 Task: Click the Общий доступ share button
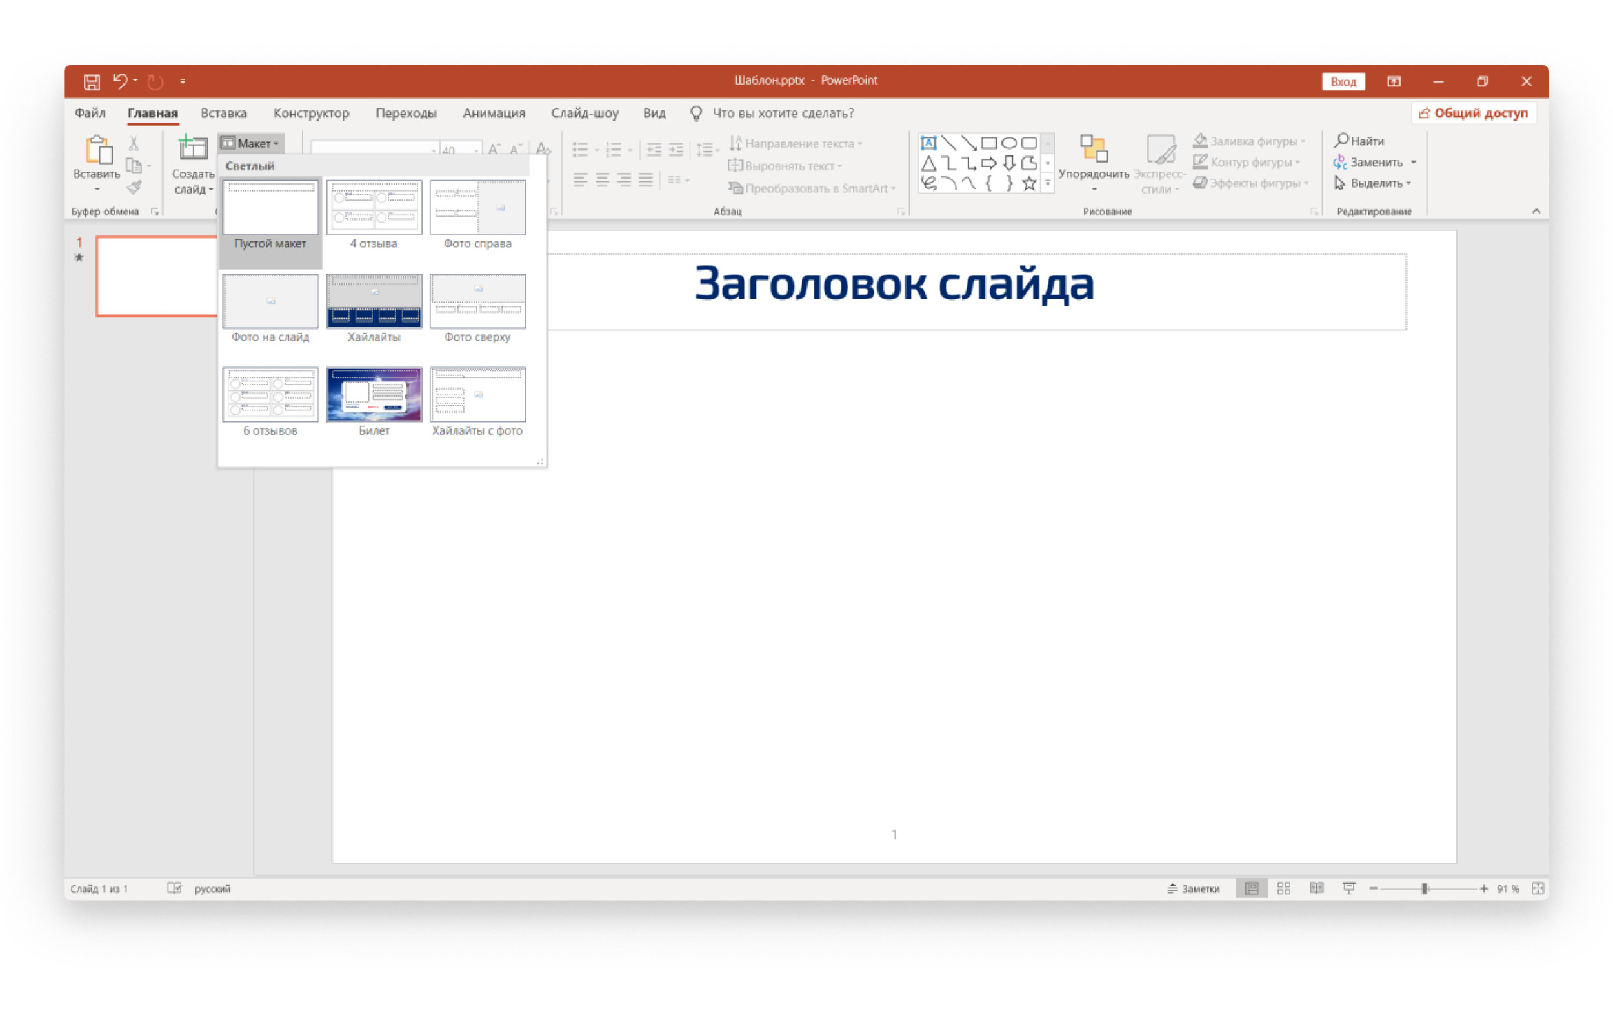coord(1473,113)
